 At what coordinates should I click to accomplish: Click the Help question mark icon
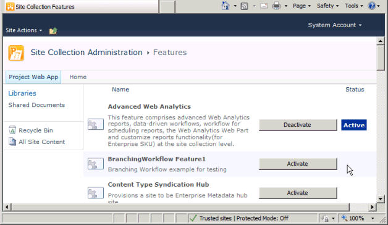pos(372,6)
